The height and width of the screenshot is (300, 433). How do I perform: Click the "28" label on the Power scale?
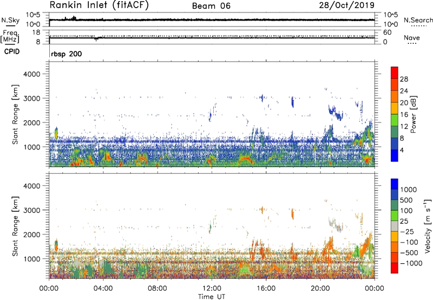(404, 79)
